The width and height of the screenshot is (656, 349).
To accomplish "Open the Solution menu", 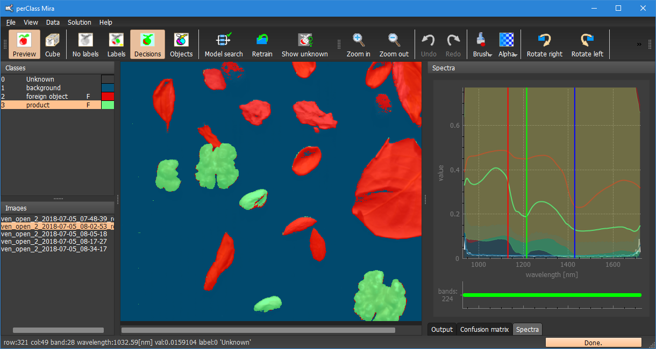I will (x=79, y=23).
